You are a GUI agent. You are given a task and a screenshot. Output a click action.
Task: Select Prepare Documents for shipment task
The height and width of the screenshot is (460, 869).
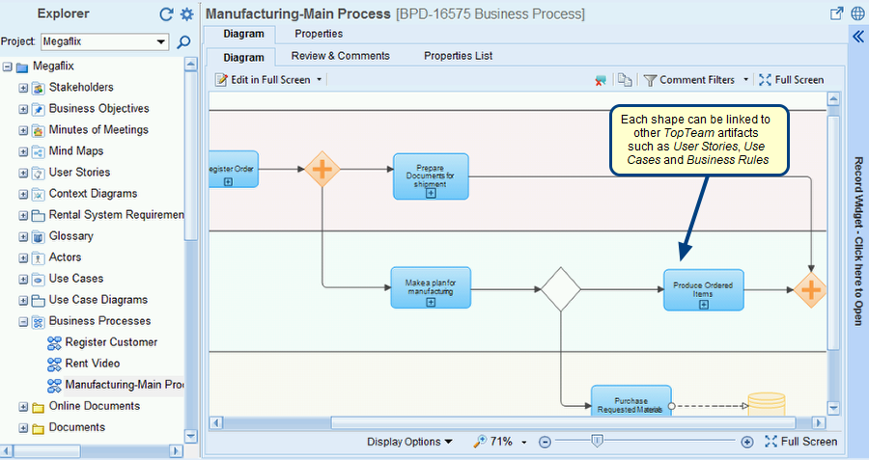click(431, 176)
